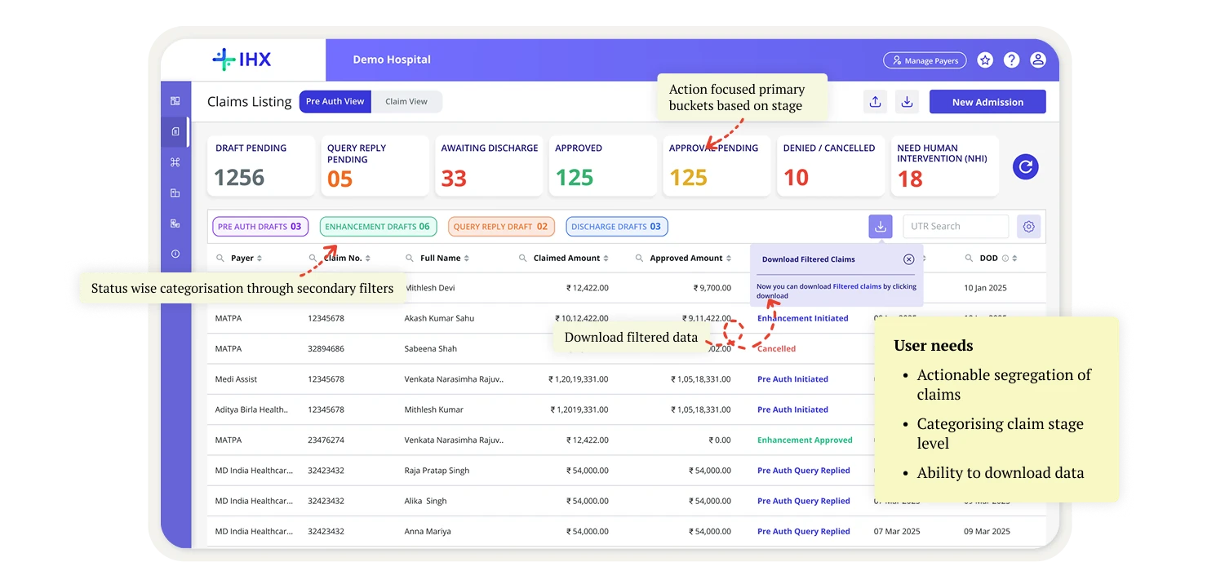Select the Aditya Birla Health payer cell
This screenshot has width=1216, height=562.
pyautogui.click(x=251, y=409)
